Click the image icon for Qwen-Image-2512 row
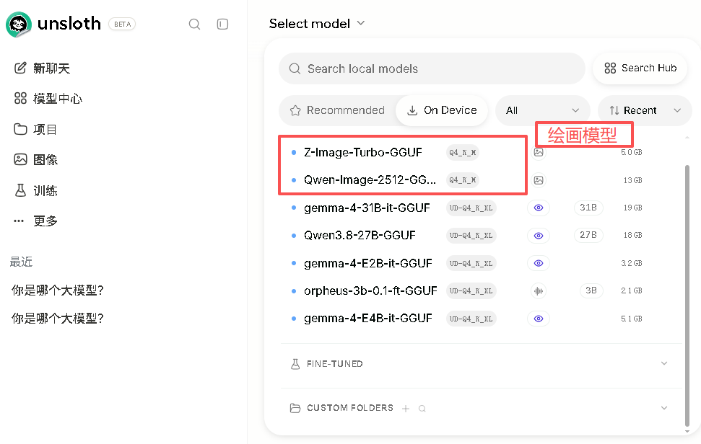Image resolution: width=701 pixels, height=444 pixels. click(x=539, y=180)
